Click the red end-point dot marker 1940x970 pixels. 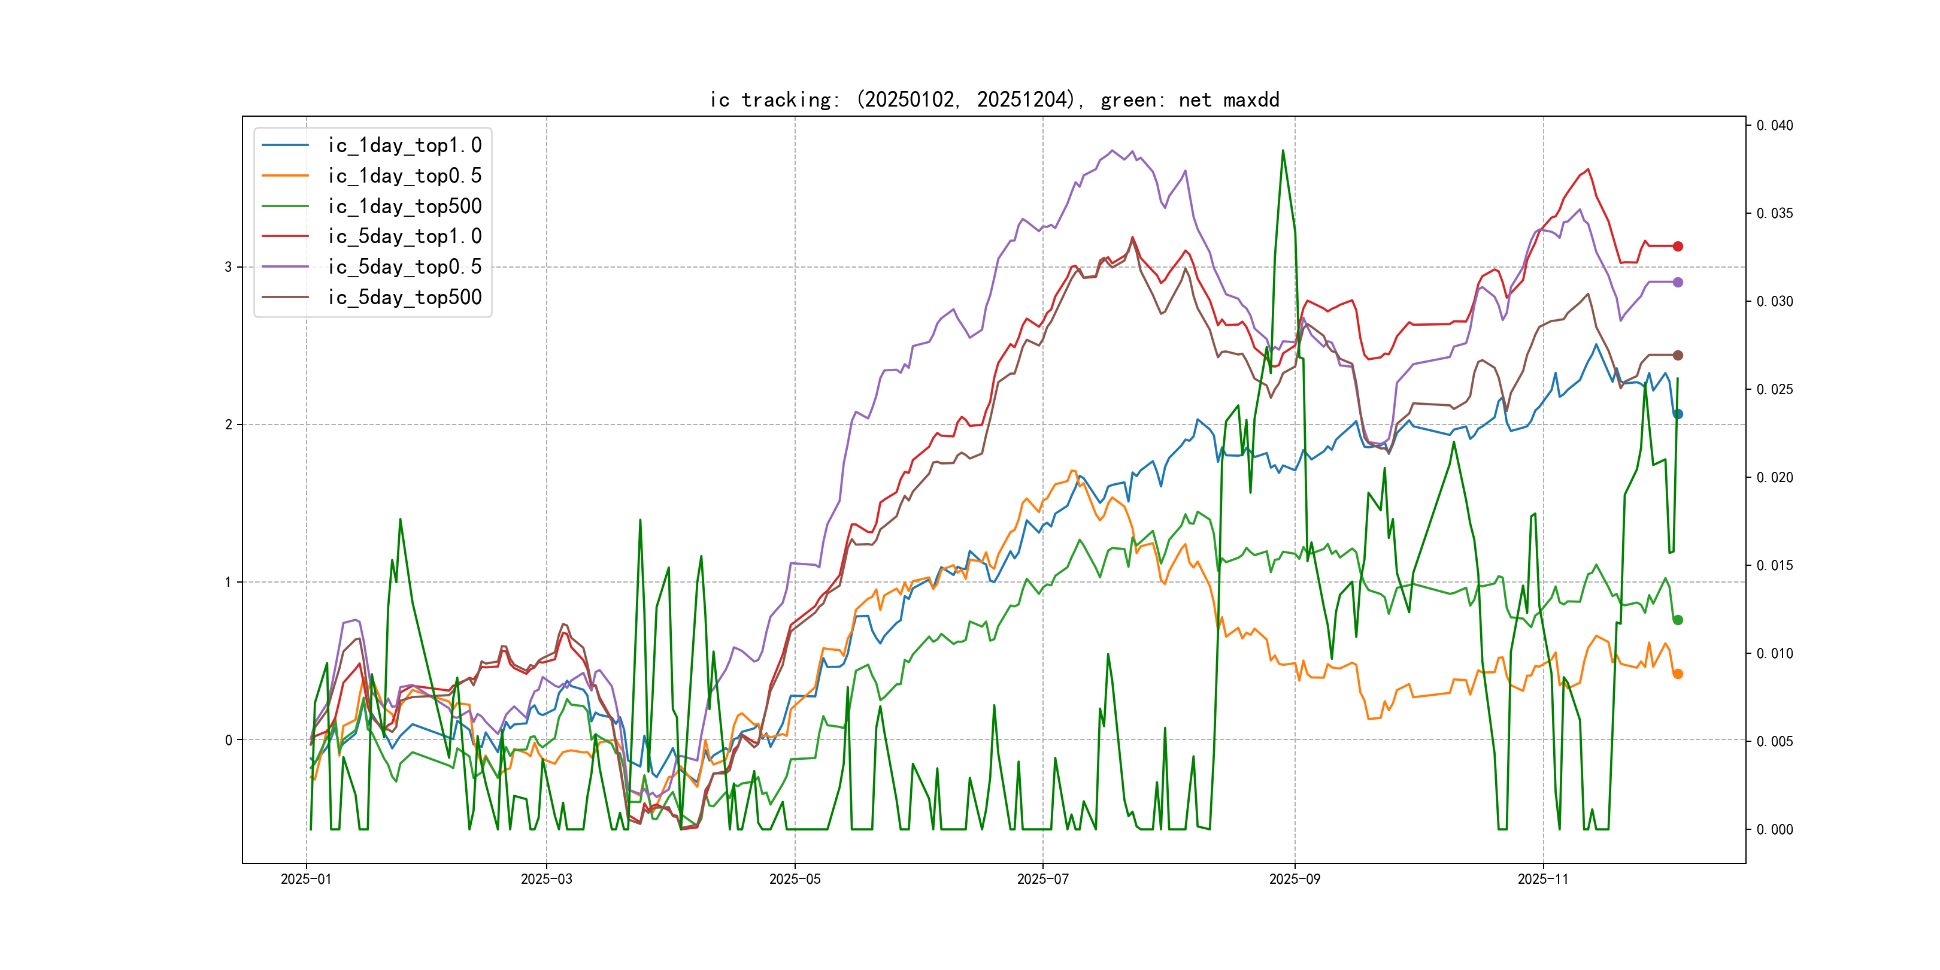pos(1678,246)
